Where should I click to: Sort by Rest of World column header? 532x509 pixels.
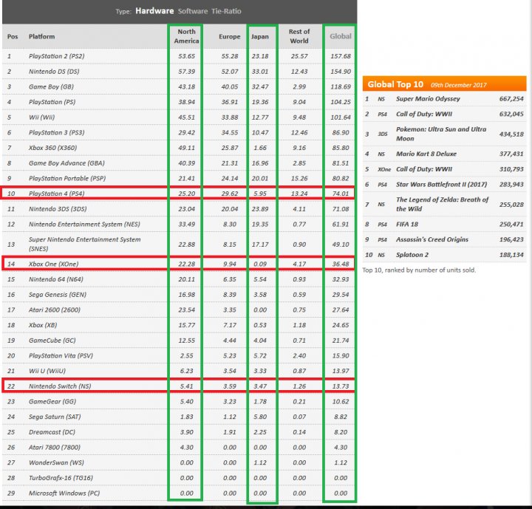pos(299,36)
